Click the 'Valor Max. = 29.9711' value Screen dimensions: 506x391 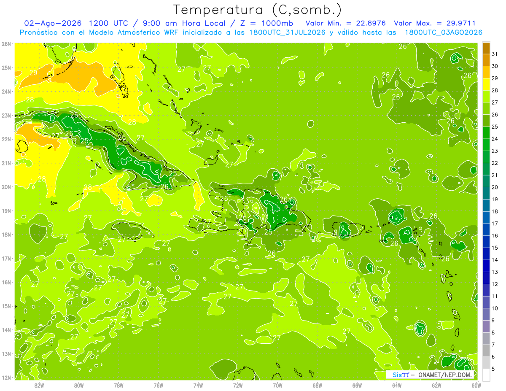[435, 23]
